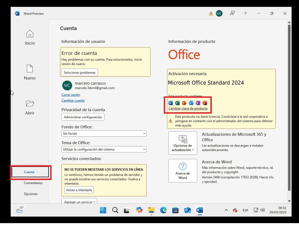Expand the Fondo de Office dropdown
The height and width of the screenshot is (226, 299).
pos(104,133)
